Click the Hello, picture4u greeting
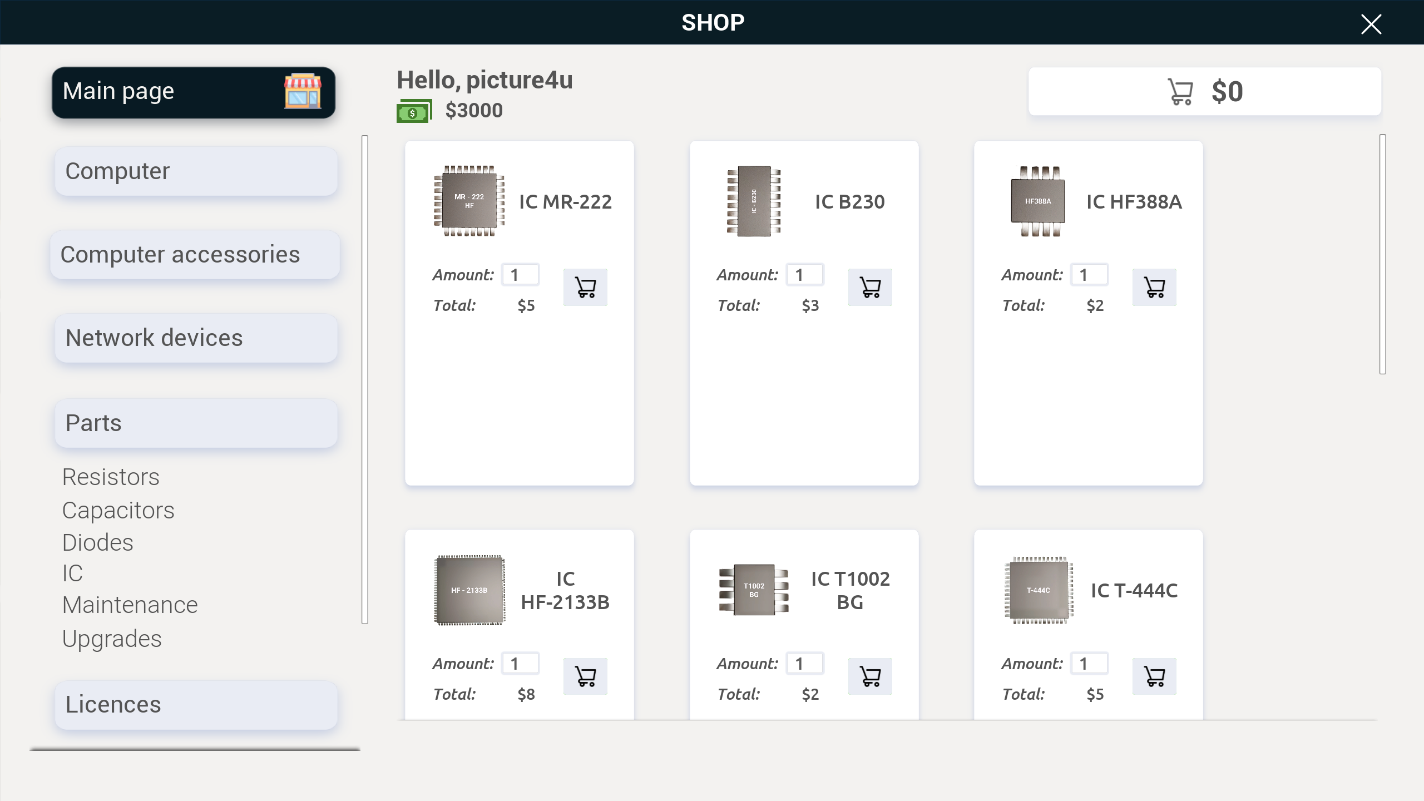The height and width of the screenshot is (801, 1424). (484, 80)
